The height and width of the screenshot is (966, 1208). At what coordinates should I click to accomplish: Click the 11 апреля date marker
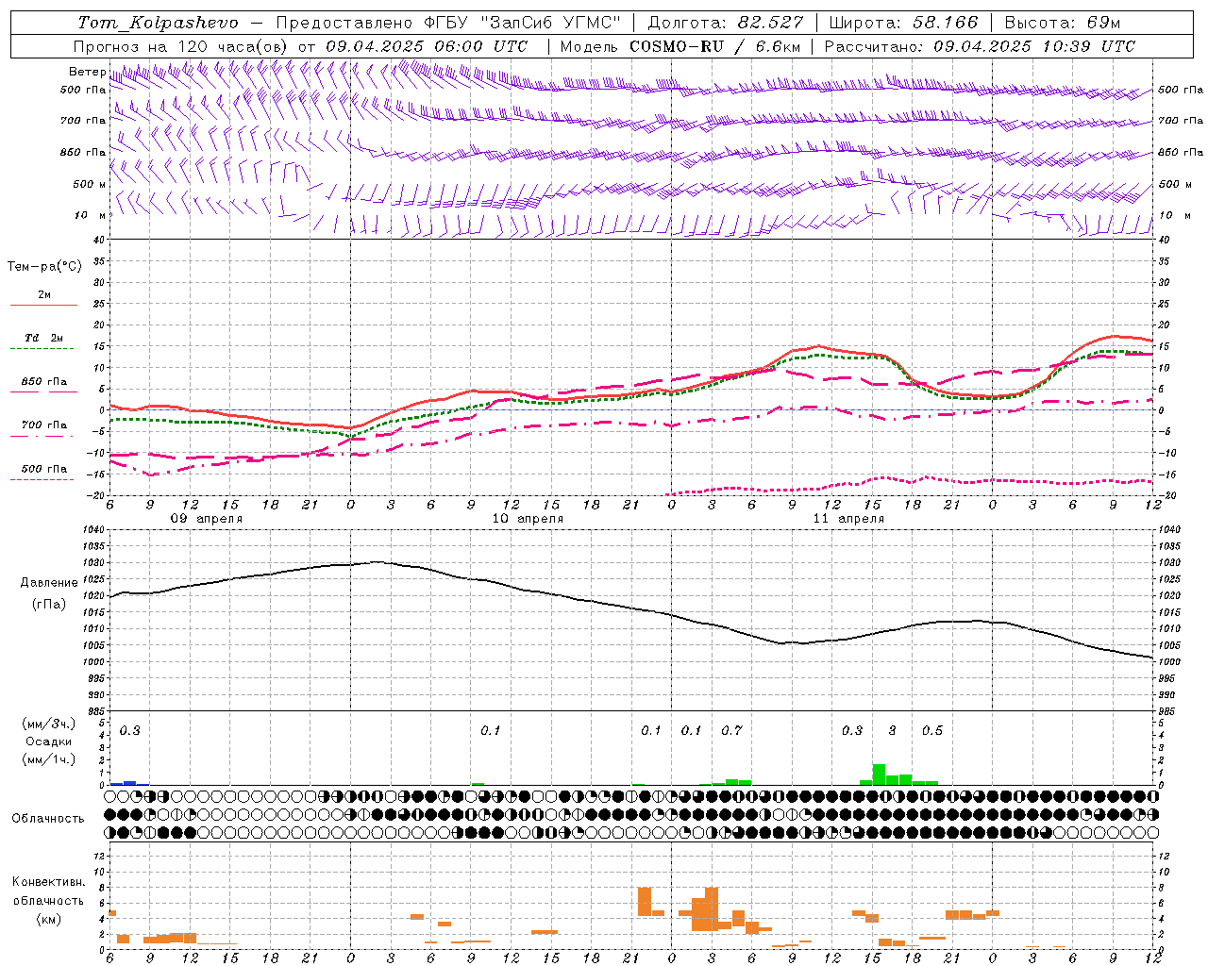click(848, 519)
